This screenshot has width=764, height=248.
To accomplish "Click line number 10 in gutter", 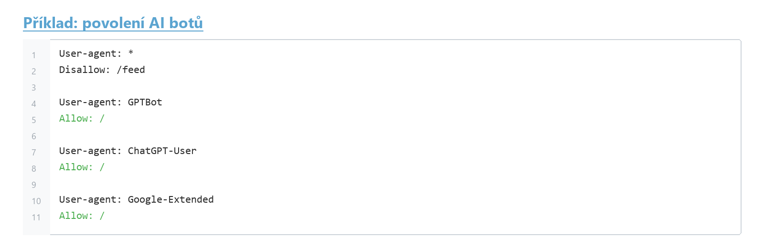I will (36, 201).
